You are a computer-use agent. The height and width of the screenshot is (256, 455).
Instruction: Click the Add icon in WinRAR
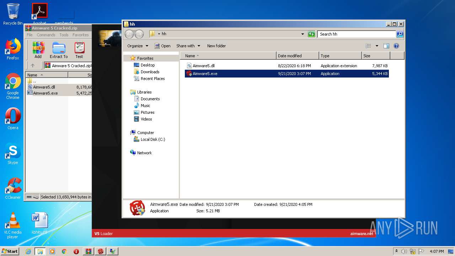coord(38,50)
